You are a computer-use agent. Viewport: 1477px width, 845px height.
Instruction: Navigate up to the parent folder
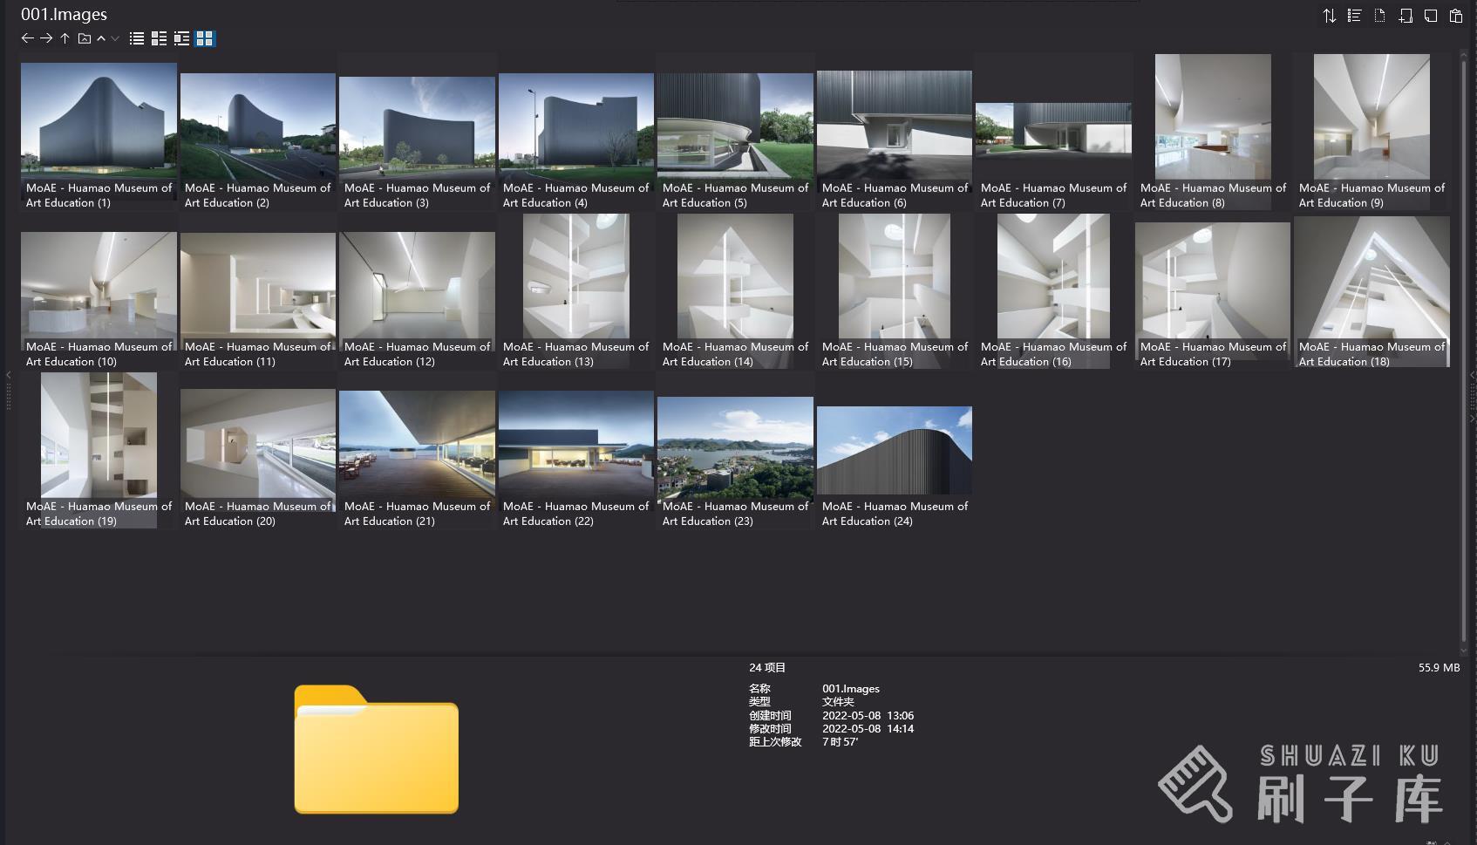point(65,38)
